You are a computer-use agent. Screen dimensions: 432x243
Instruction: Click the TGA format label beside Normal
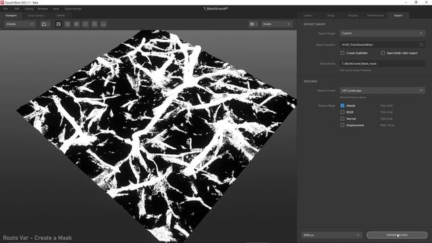tap(386, 119)
